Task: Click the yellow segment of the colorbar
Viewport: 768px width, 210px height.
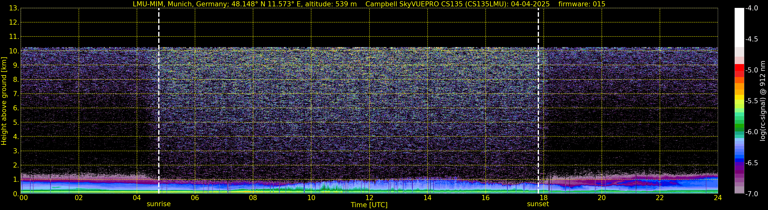Action: pos(739,98)
